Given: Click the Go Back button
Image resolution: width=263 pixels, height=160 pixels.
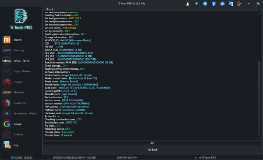Looking at the screenshot, I should pos(153,149).
